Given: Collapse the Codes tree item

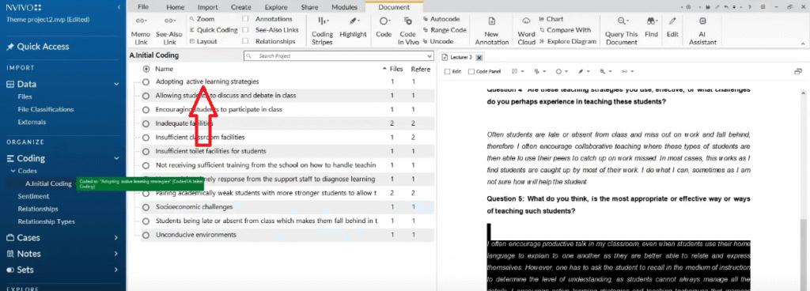Looking at the screenshot, I should click(13, 172).
